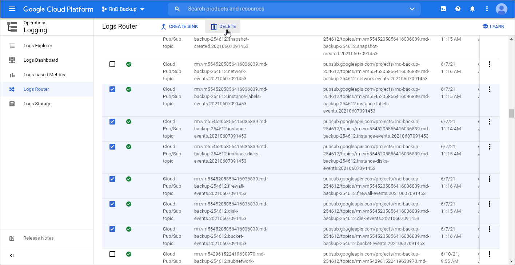515x265 pixels.
Task: Open the help question mark icon
Action: (x=458, y=9)
